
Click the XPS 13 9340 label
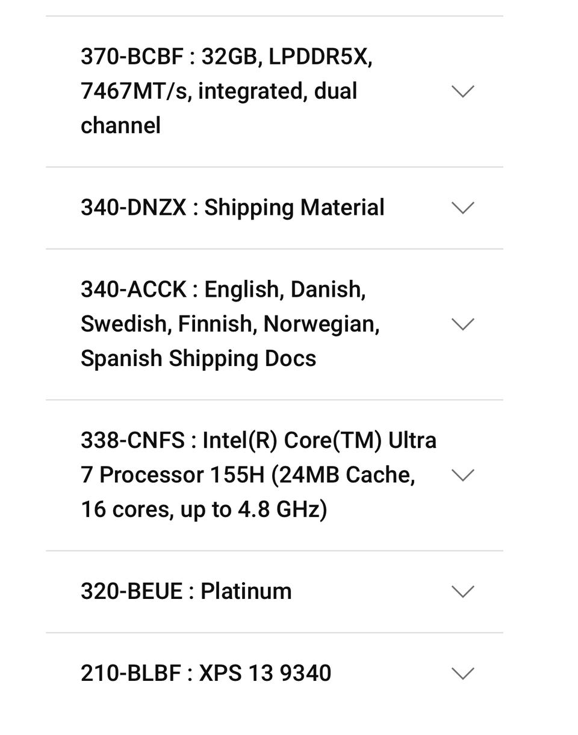(265, 673)
